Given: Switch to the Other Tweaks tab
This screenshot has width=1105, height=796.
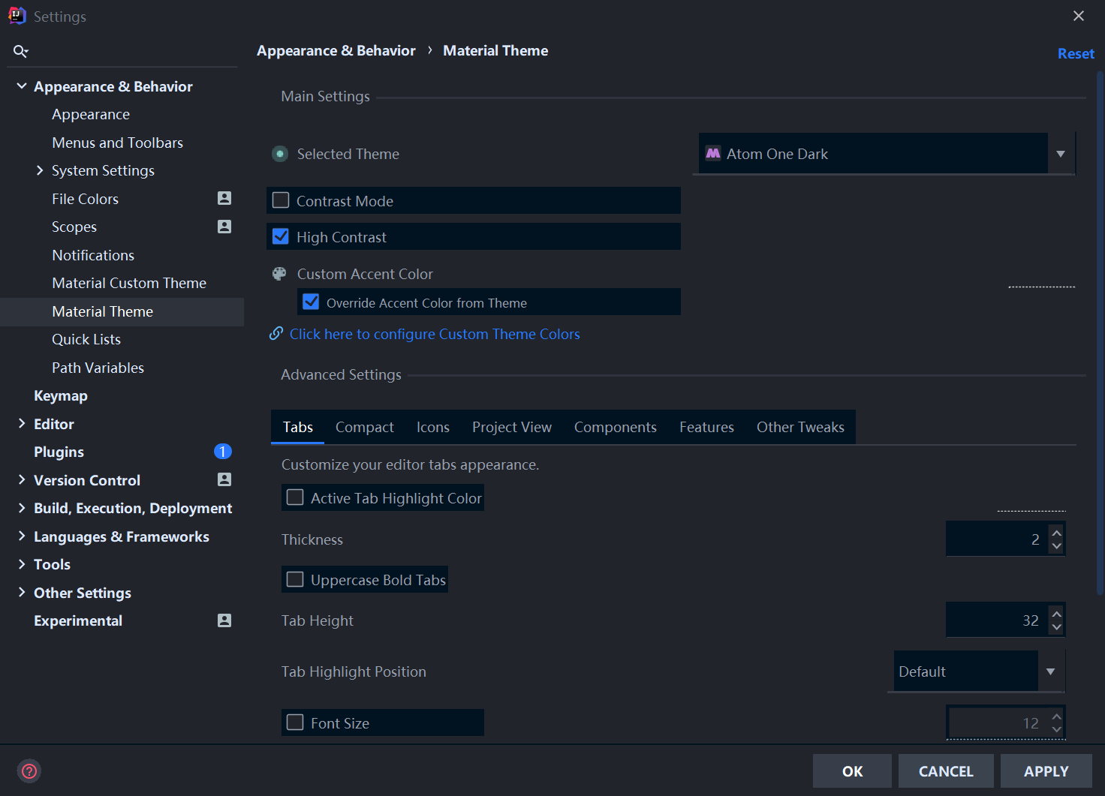Looking at the screenshot, I should click(800, 427).
